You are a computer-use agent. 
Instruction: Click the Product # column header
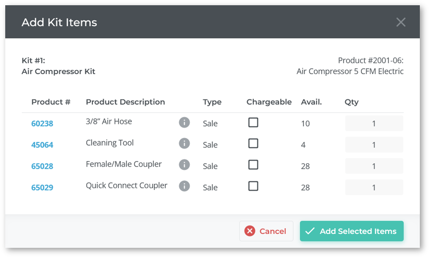[51, 102]
